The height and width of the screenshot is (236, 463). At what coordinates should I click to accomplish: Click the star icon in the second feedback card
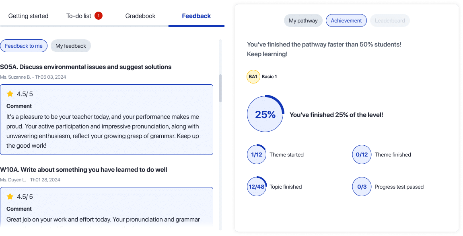point(10,197)
